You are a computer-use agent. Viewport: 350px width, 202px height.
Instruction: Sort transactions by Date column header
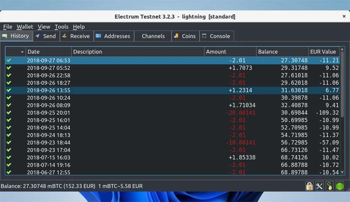(x=49, y=52)
